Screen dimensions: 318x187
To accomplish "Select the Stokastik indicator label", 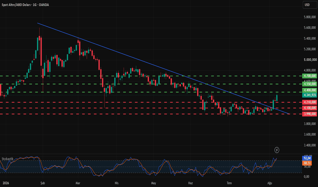I will (8, 159).
